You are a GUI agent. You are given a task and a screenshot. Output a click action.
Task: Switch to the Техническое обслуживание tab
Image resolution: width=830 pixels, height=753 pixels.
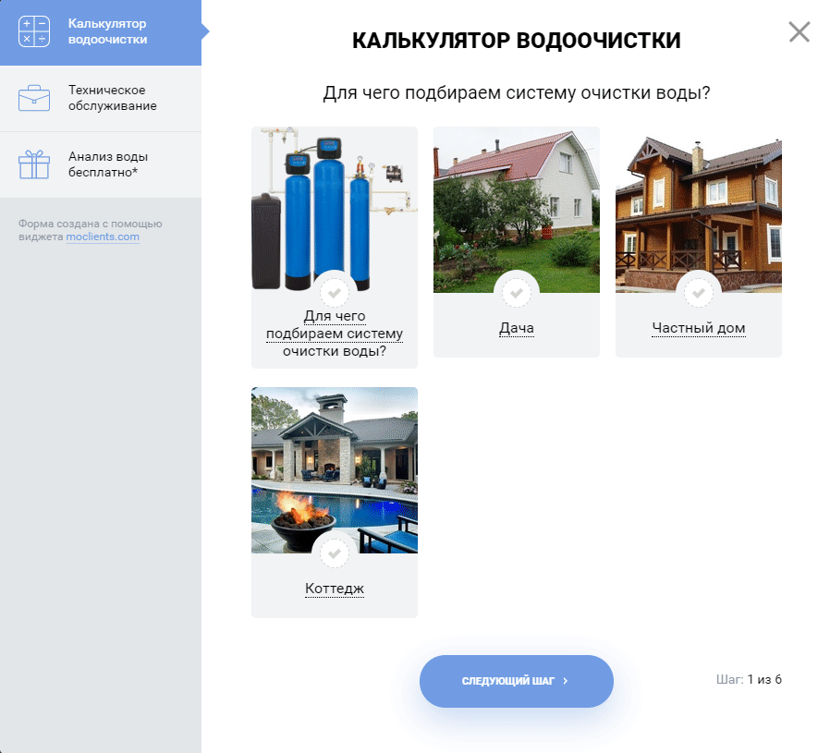coord(112,98)
